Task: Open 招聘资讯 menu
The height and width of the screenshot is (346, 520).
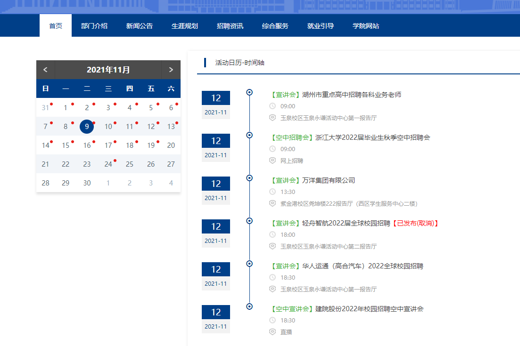Action: coord(230,25)
